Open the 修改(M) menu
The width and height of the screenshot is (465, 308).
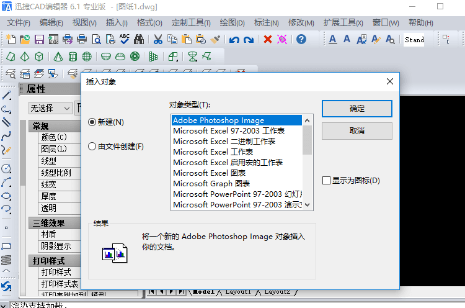coord(301,23)
